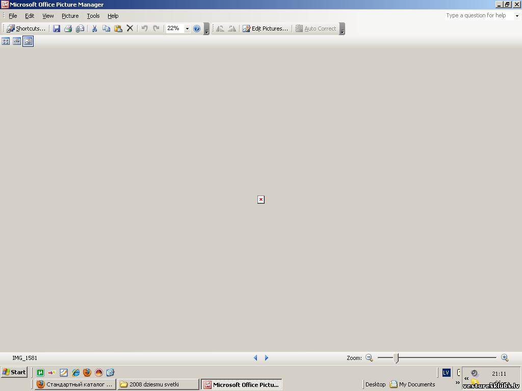This screenshot has height=391, width=522.
Task: Click the IMG_1581 file name label
Action: pyautogui.click(x=24, y=358)
